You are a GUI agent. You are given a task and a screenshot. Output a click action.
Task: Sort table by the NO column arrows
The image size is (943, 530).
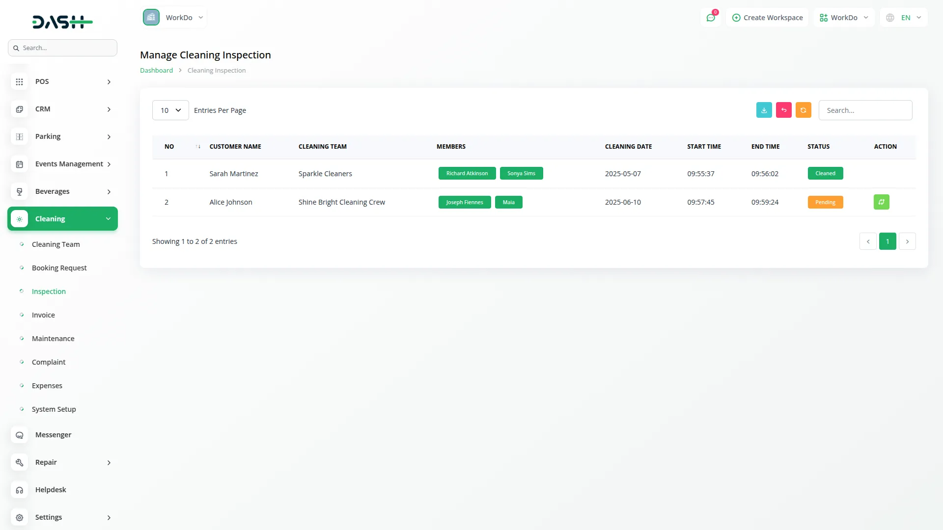point(198,147)
